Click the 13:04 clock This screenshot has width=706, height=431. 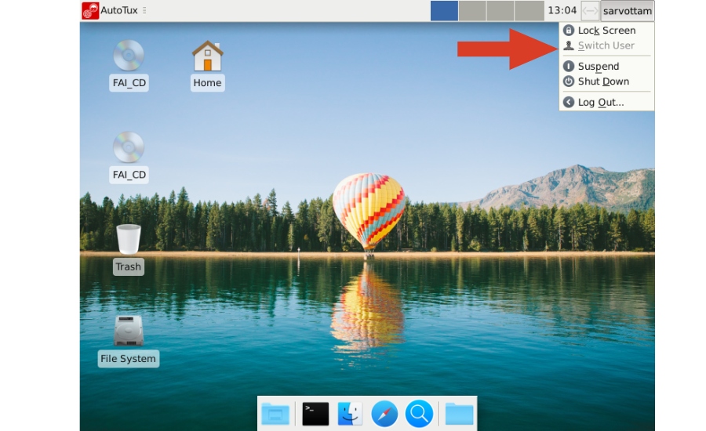[562, 10]
